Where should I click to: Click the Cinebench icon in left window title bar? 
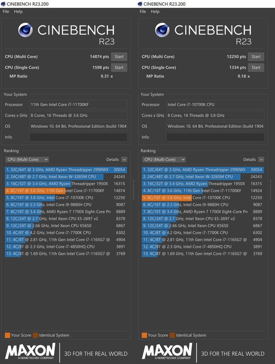[3, 4]
